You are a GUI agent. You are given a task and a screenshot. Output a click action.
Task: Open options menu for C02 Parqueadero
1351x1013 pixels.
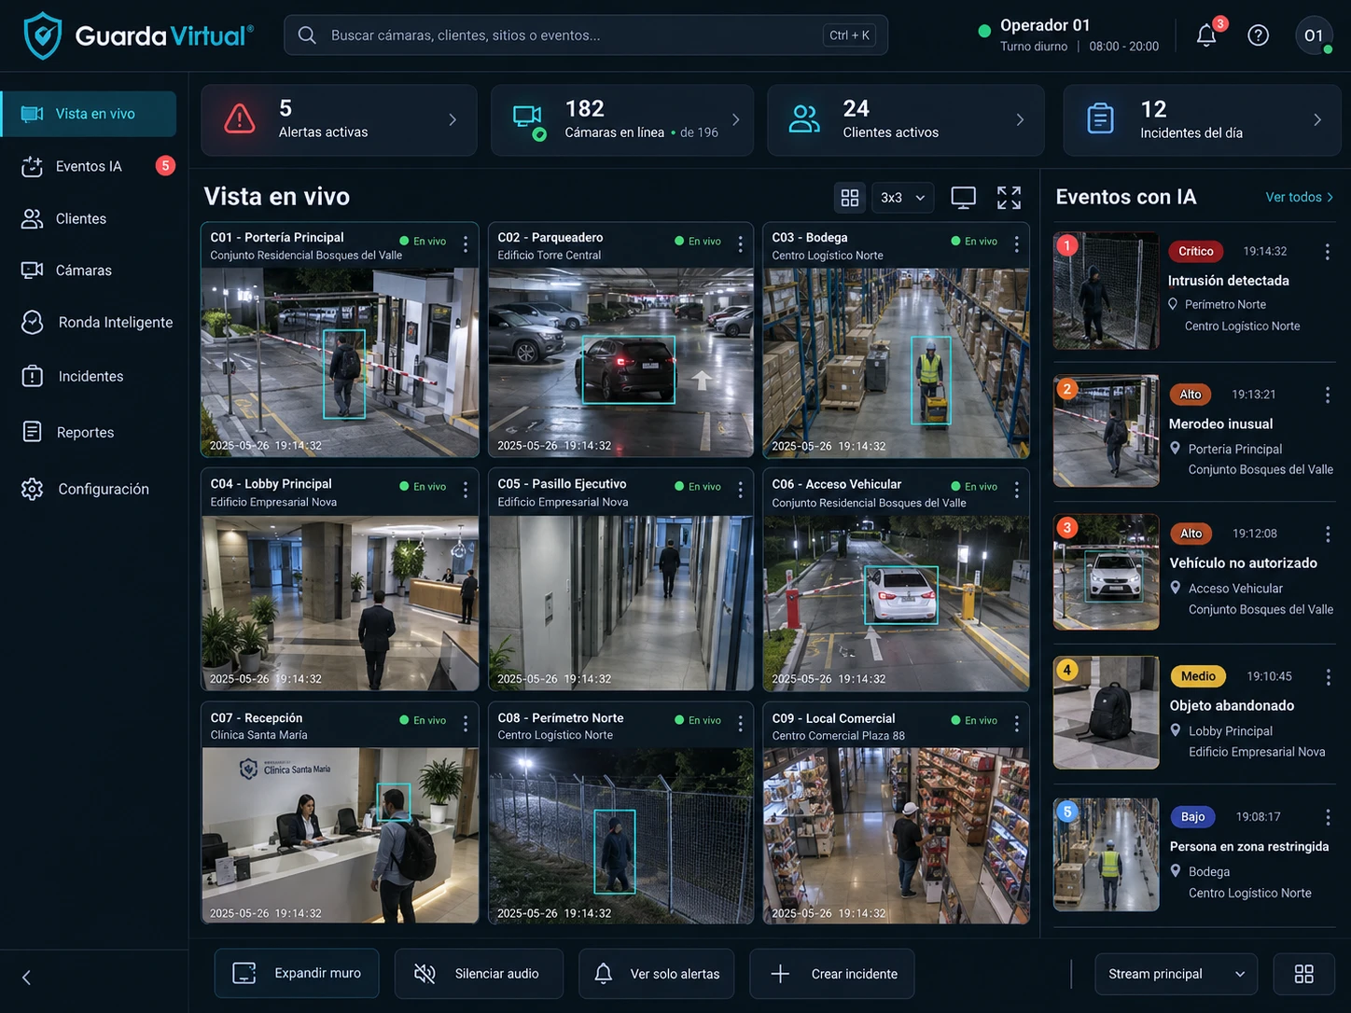[741, 244]
